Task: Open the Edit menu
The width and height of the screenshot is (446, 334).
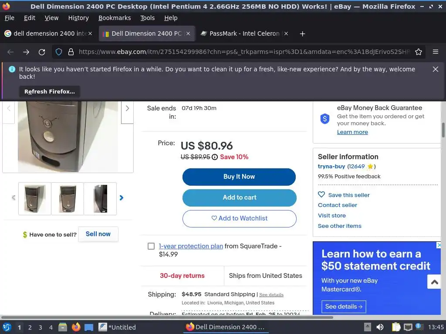Action: click(x=30, y=18)
